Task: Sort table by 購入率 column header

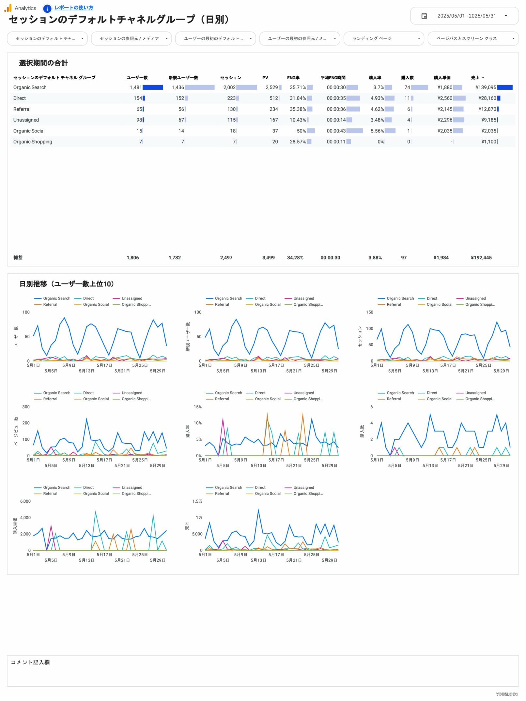Action: pyautogui.click(x=375, y=78)
